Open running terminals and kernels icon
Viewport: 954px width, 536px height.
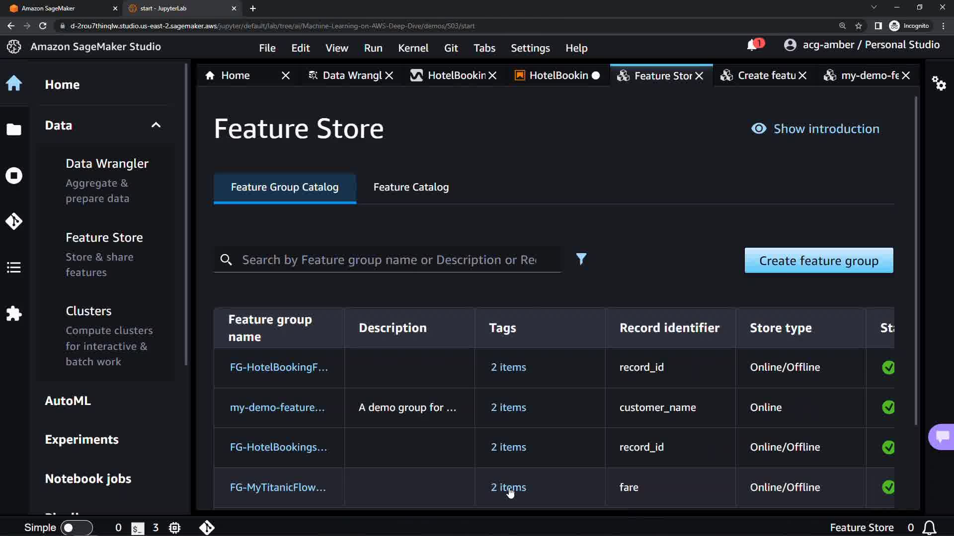coord(14,176)
